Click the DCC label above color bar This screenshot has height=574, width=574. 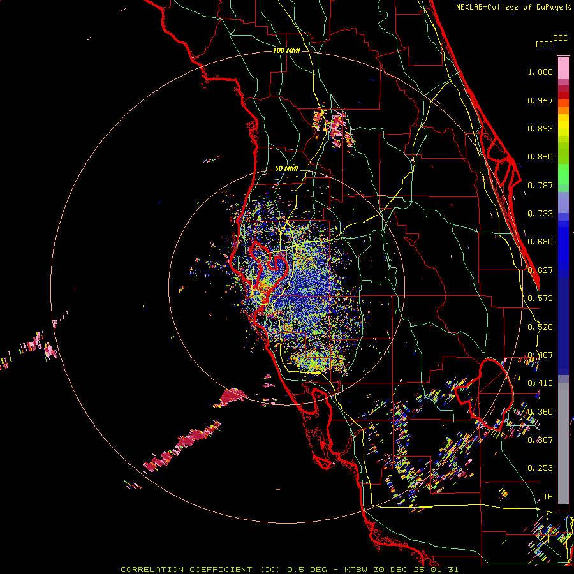pyautogui.click(x=560, y=38)
